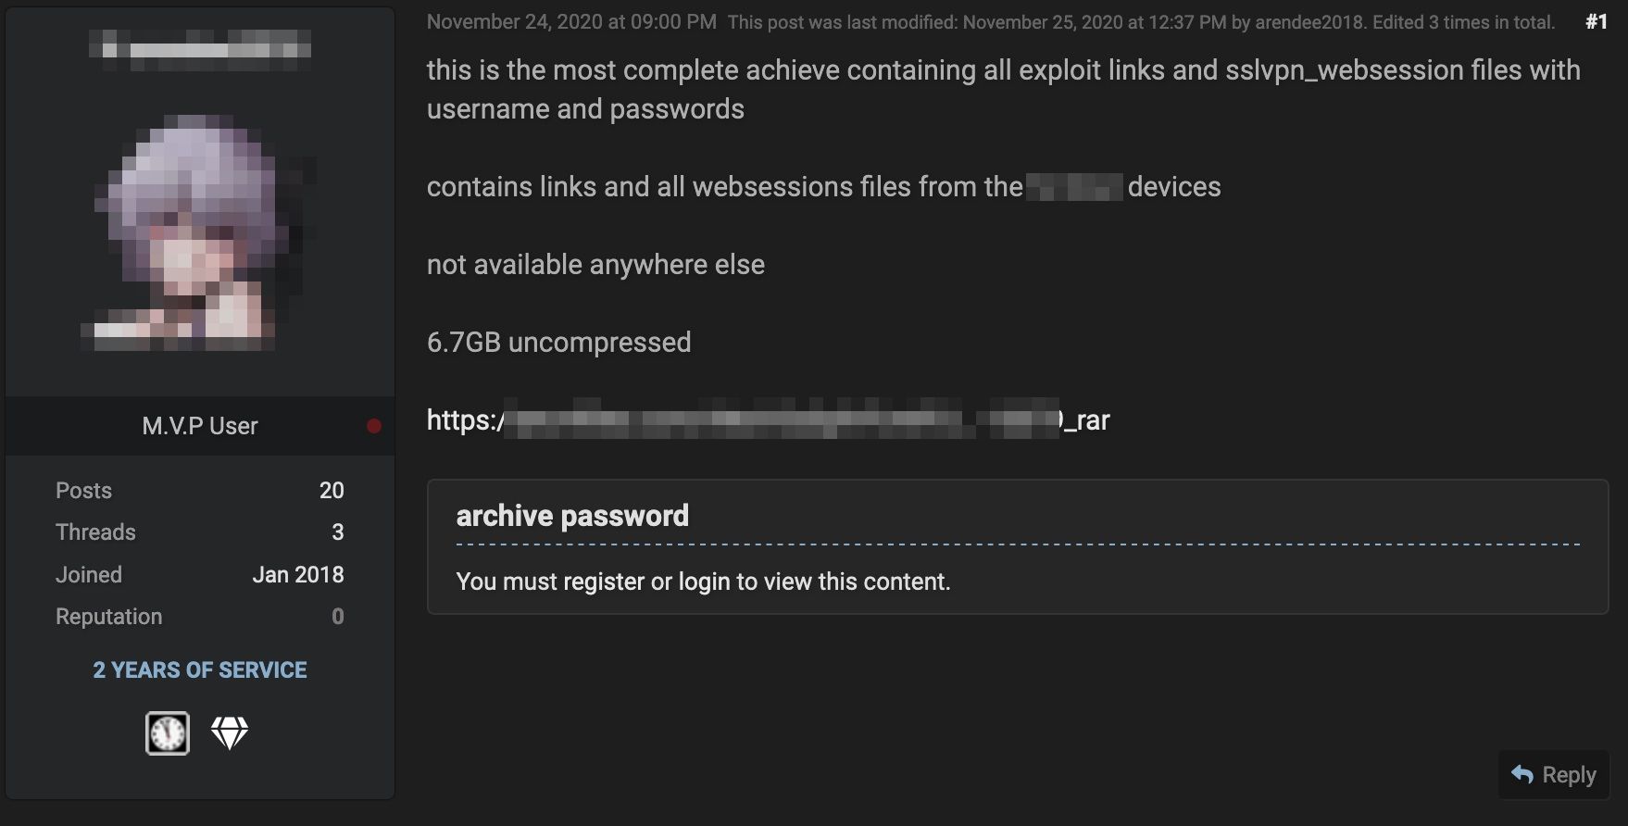
Task: Click the poster's thread count of 3
Action: click(x=337, y=532)
